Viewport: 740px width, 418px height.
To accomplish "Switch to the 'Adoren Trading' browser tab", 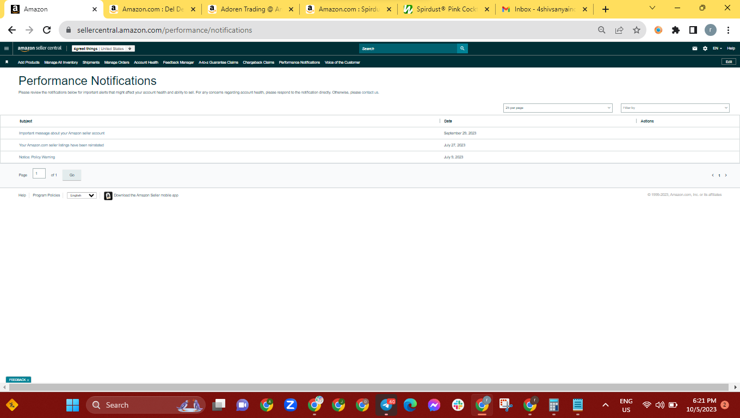I will pos(250,9).
